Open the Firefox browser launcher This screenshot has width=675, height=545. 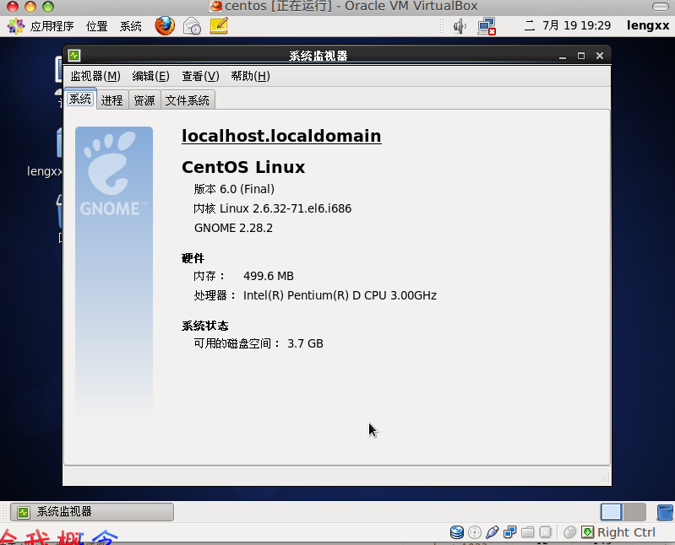tap(165, 26)
